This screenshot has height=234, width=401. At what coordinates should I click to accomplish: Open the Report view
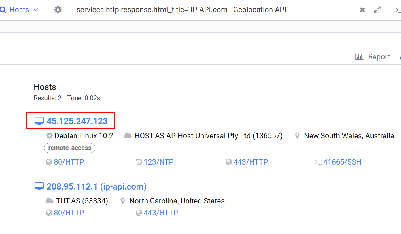[379, 56]
